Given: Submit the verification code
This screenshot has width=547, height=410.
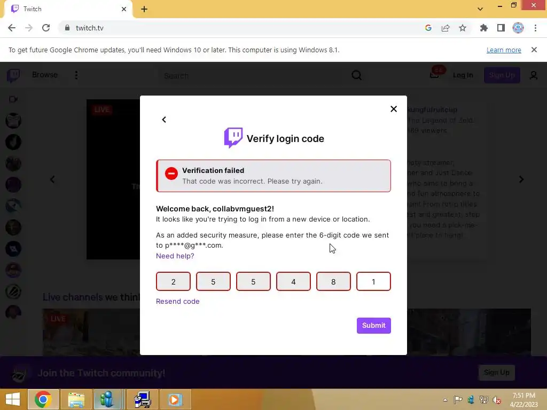Looking at the screenshot, I should [373, 325].
